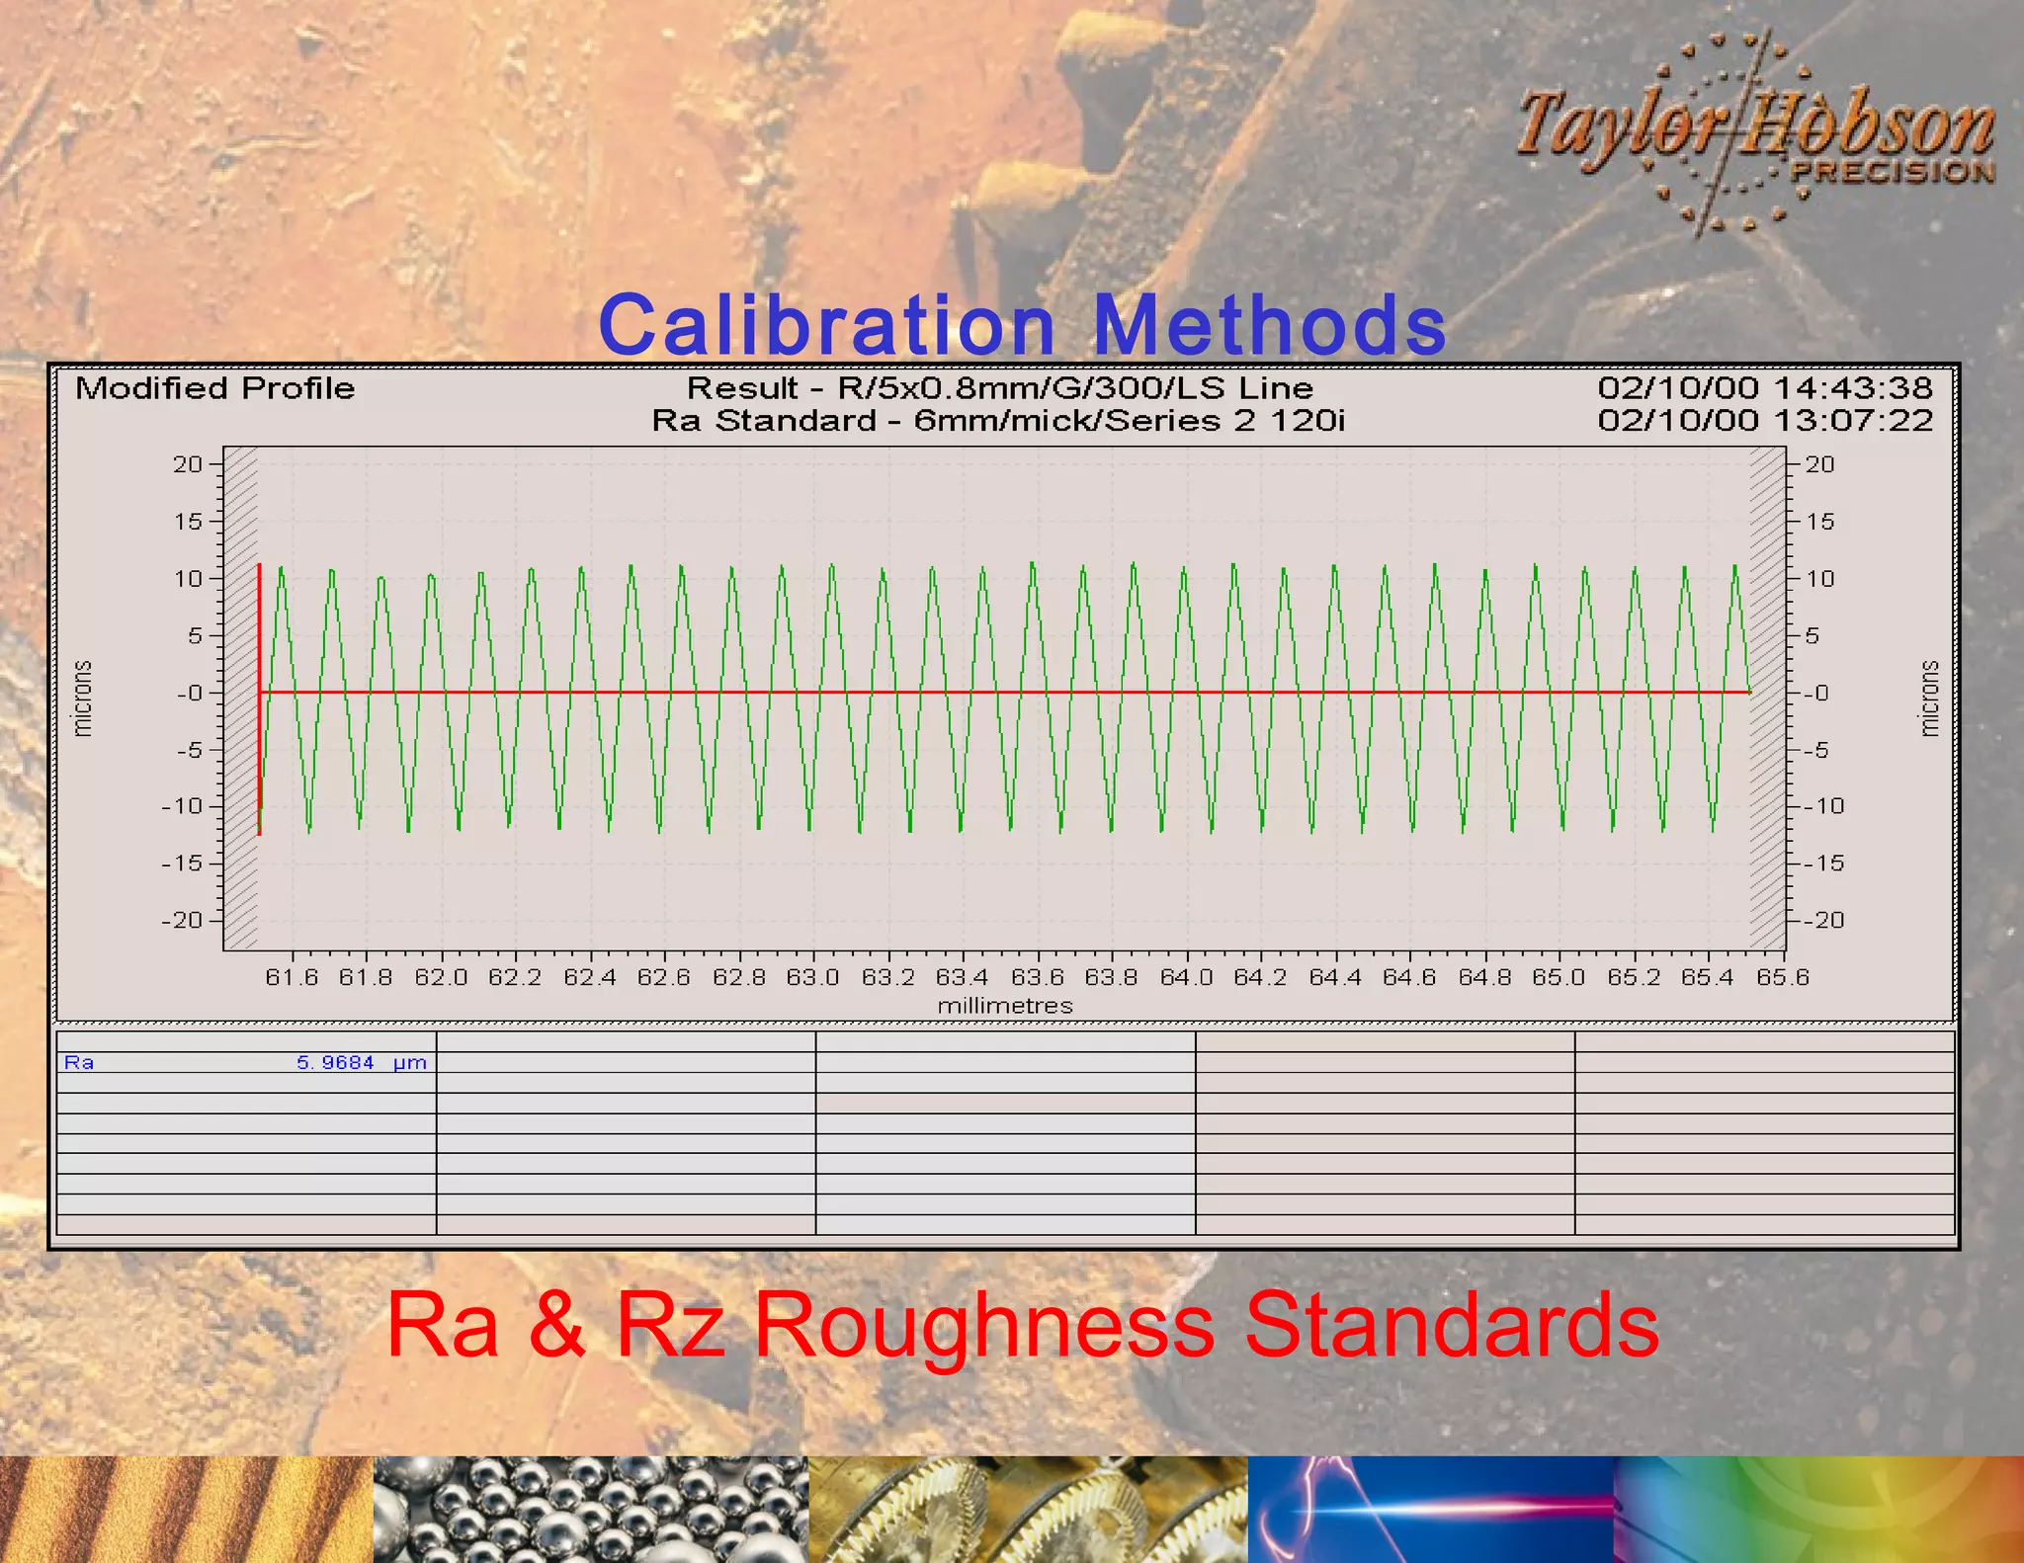This screenshot has width=2024, height=1563.
Task: Click the Ra value '5.9684 µm'
Action: point(362,1063)
